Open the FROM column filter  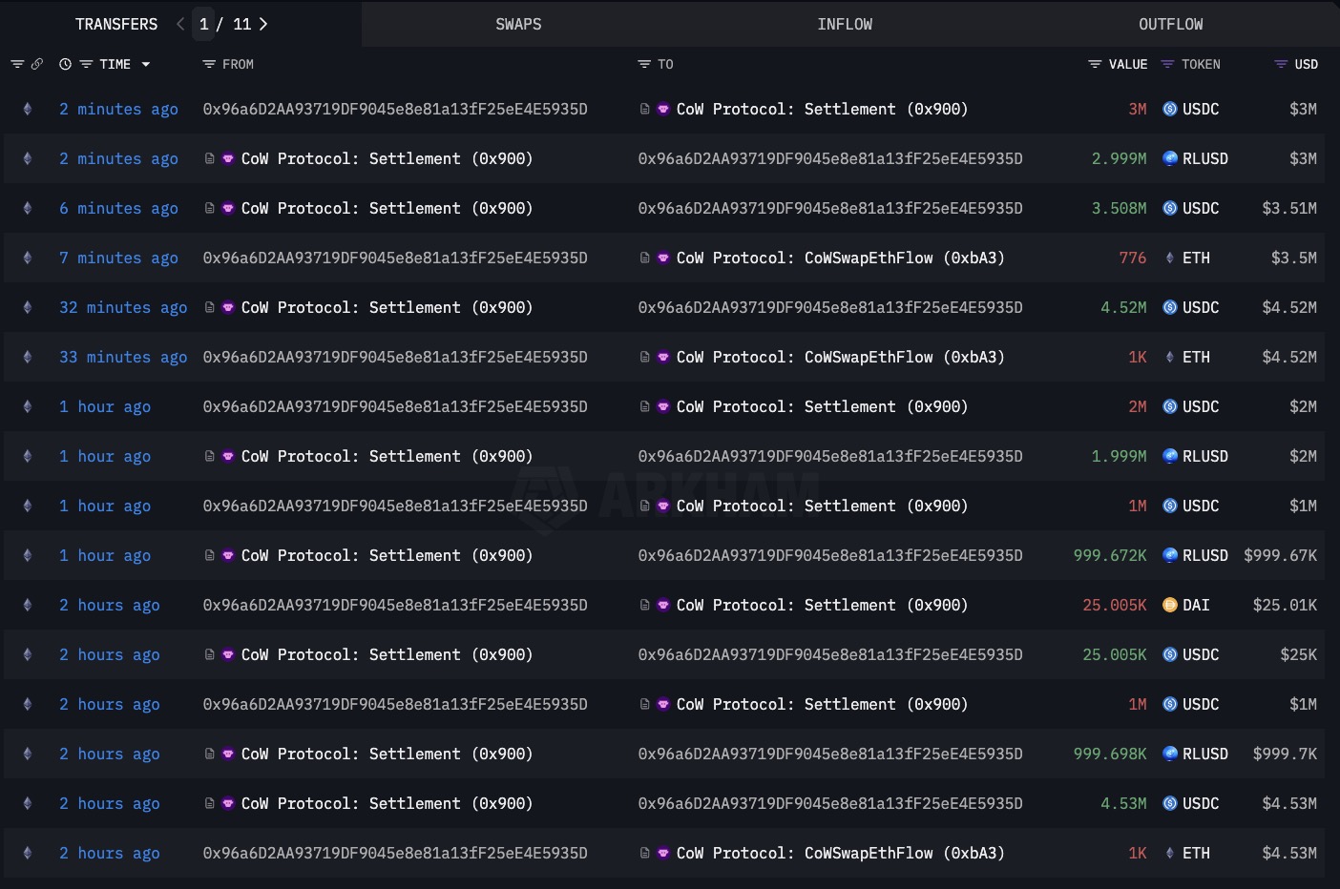point(209,64)
